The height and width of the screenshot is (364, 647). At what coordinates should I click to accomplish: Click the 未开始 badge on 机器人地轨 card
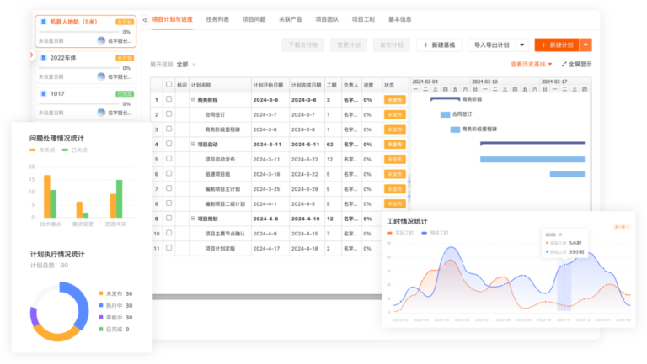pos(124,22)
